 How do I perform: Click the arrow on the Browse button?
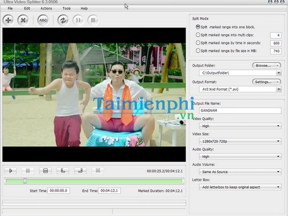[278, 66]
